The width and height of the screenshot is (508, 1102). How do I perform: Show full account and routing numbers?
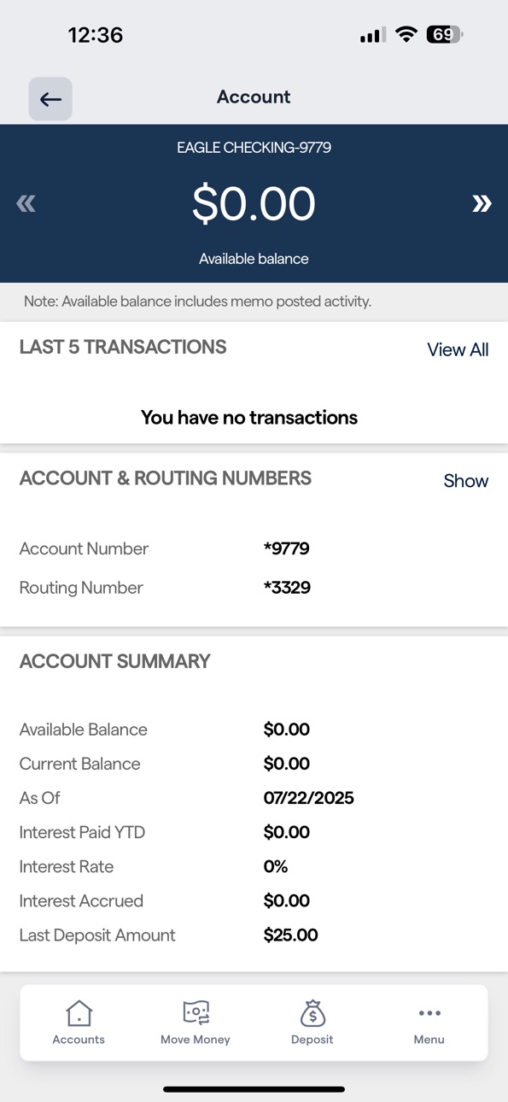click(465, 481)
